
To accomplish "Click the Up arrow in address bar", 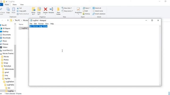I will 8,20.
